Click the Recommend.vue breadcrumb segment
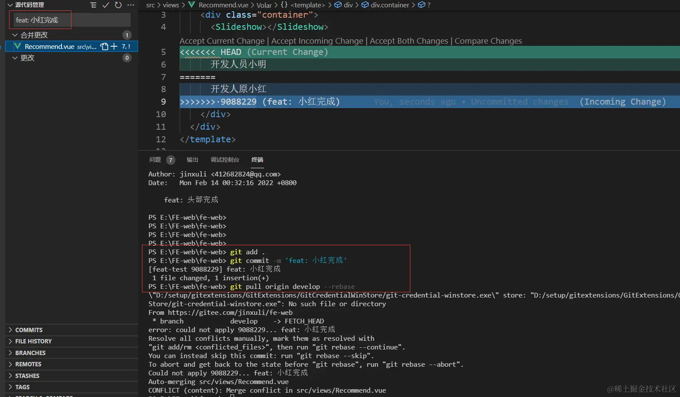The width and height of the screenshot is (680, 397). coord(223,5)
